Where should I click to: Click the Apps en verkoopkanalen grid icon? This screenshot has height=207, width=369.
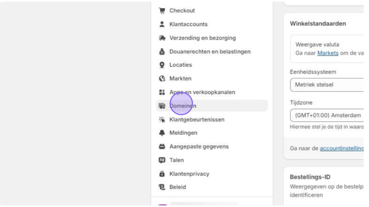pyautogui.click(x=162, y=92)
